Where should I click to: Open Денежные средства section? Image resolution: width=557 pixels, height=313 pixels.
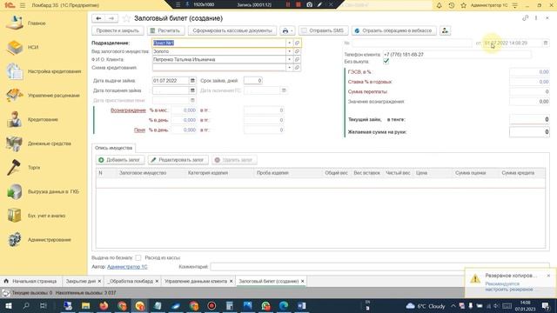pos(49,143)
